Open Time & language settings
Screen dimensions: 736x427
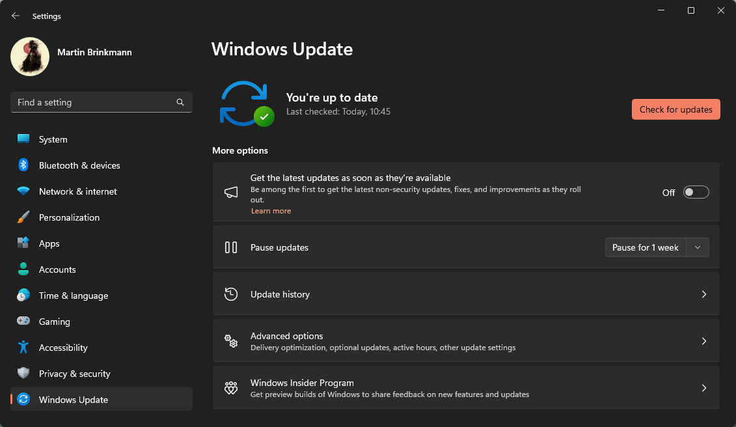click(102, 296)
